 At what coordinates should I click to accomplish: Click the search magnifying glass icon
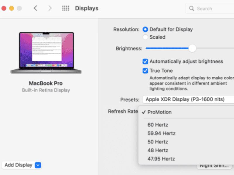pos(192,8)
